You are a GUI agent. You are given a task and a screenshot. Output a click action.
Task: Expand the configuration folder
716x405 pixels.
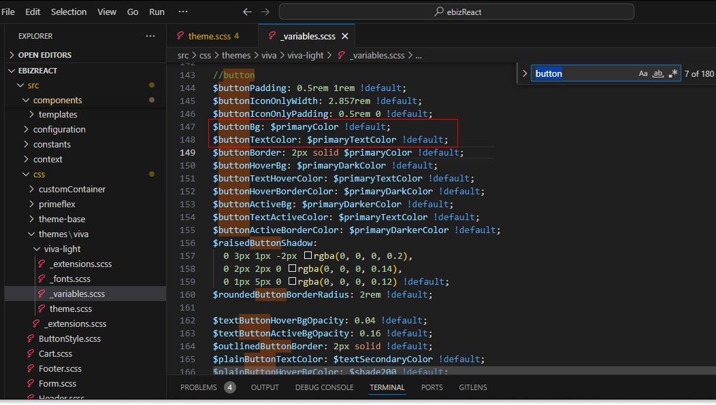[x=26, y=129]
